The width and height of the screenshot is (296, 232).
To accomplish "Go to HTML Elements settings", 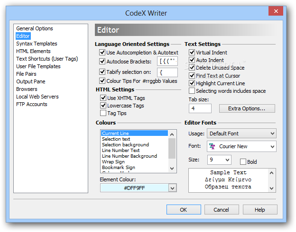I will tap(33, 51).
